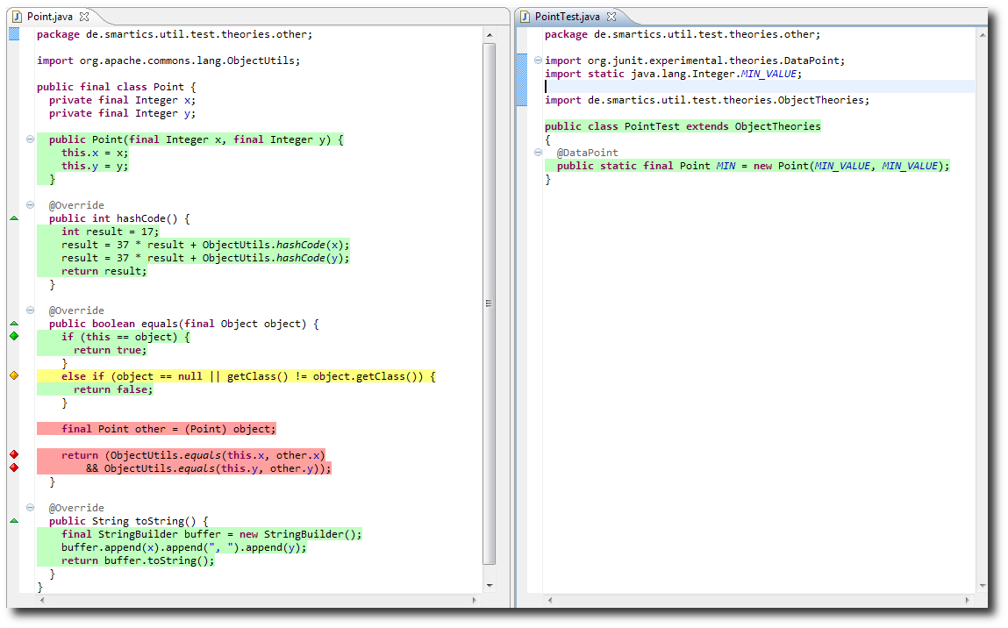Switch to the Point.java editor tab
Screen dimensions: 1008x628
tap(51, 17)
